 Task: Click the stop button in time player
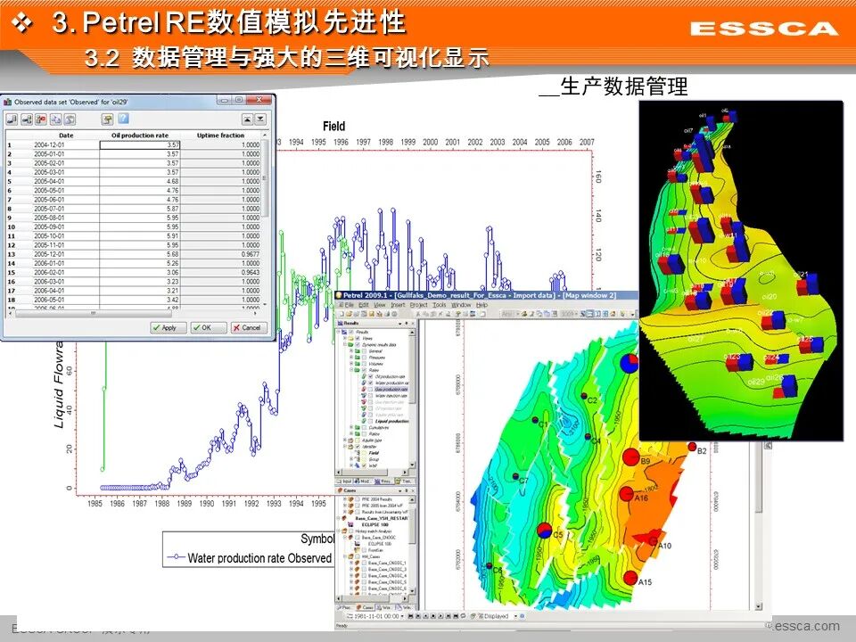point(433,616)
